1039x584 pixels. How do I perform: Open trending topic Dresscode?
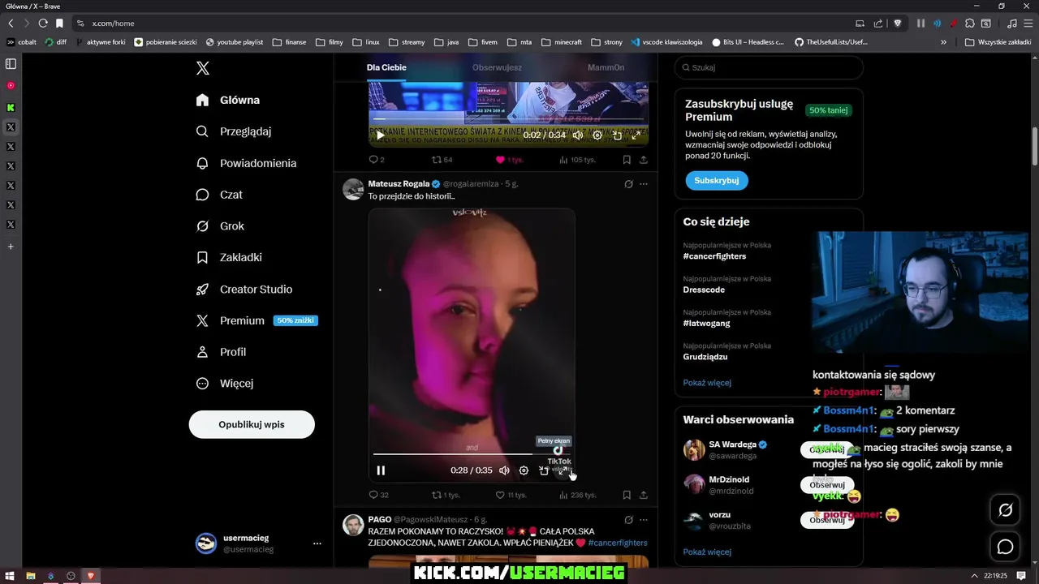(x=704, y=290)
